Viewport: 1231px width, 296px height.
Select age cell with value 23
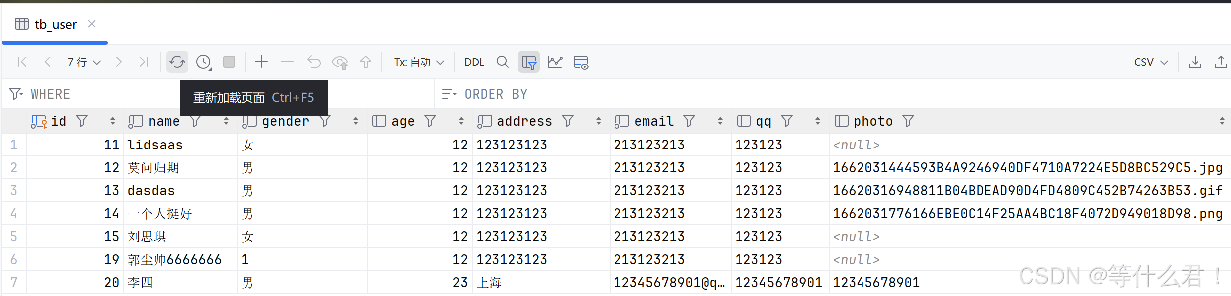(420, 282)
